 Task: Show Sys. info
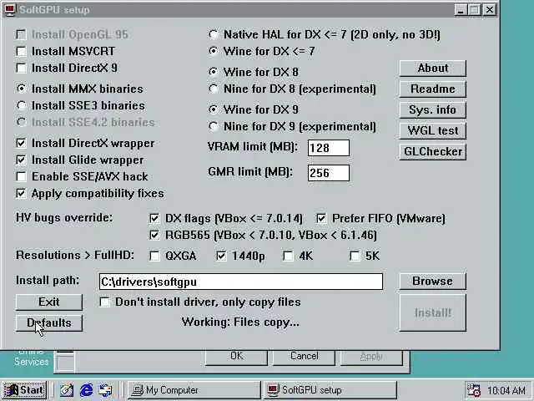pyautogui.click(x=433, y=109)
